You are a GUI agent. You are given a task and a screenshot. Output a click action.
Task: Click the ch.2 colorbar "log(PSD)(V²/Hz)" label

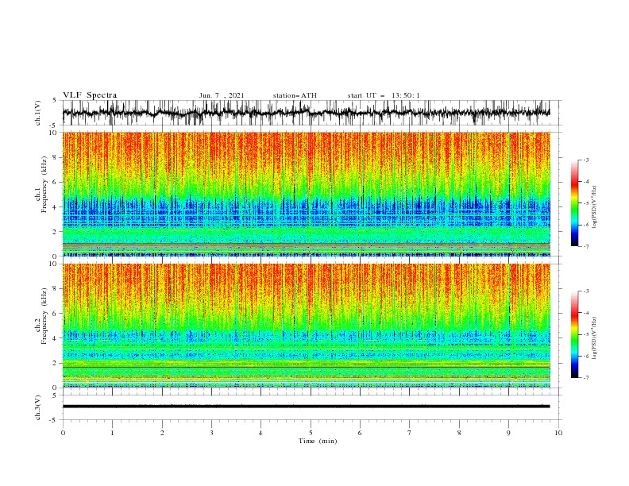click(x=595, y=338)
